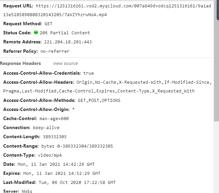Click the Cache-Control max-age=600 value

[x=54, y=118]
